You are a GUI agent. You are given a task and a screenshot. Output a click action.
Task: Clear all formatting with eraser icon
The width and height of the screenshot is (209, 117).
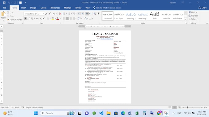pos(60,14)
